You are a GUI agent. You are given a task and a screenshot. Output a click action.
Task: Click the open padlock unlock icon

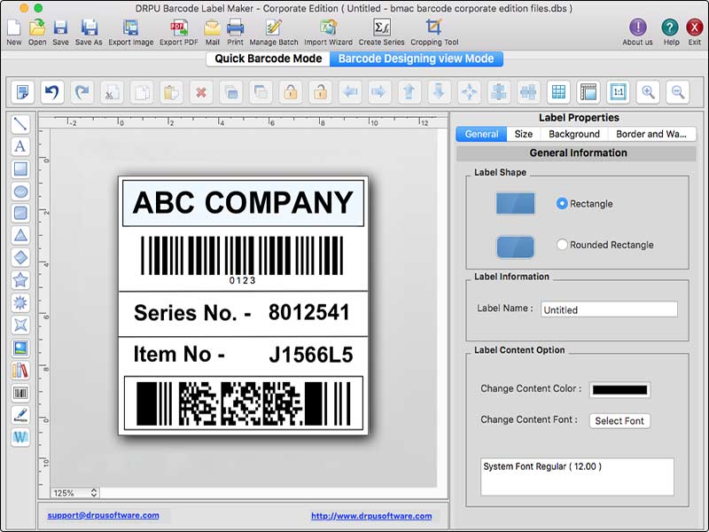point(320,92)
